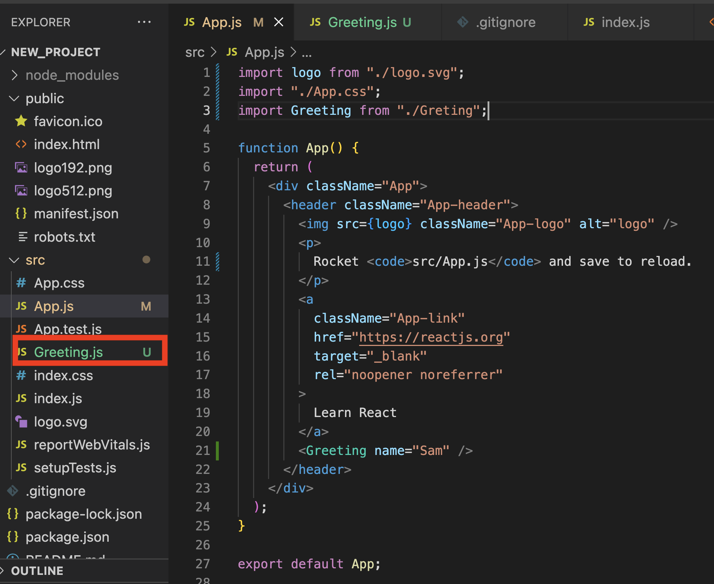
Task: Switch to the Greeting.js tab
Action: [362, 22]
